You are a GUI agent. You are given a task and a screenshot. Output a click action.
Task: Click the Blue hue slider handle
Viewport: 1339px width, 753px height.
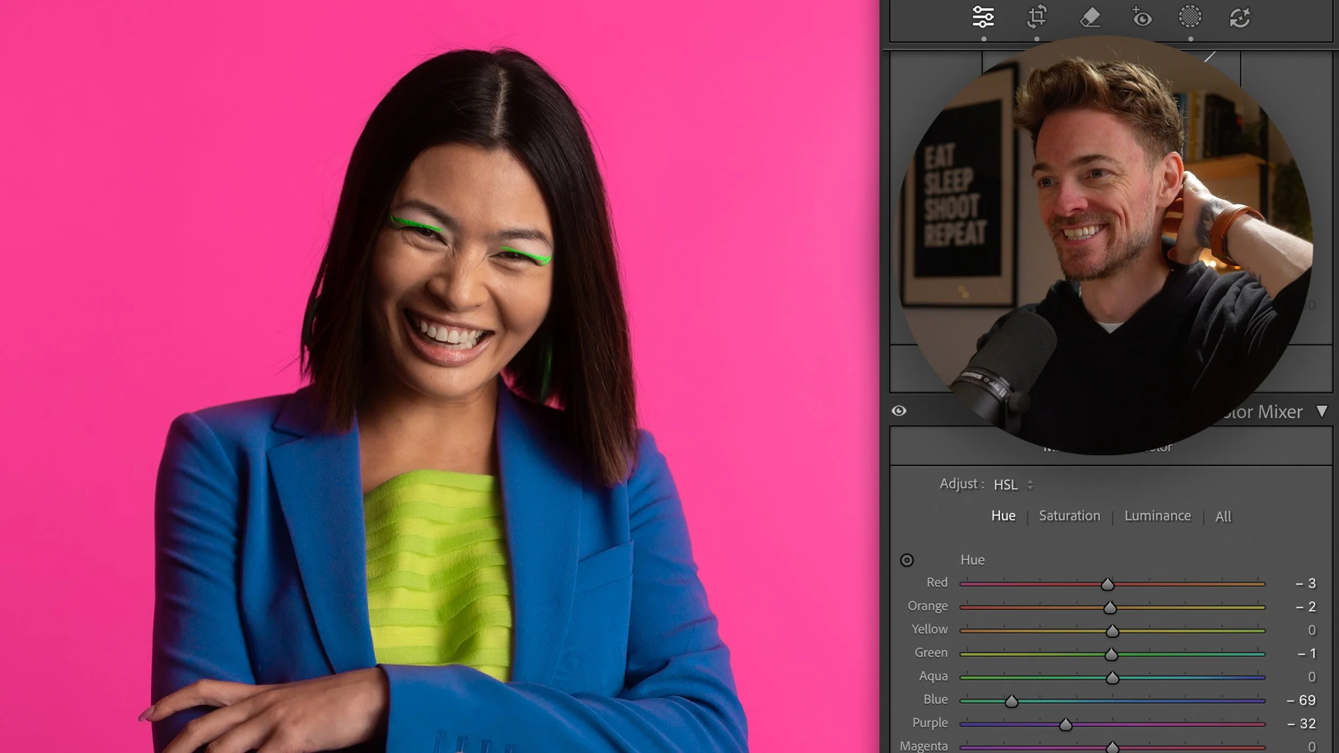coord(1011,701)
